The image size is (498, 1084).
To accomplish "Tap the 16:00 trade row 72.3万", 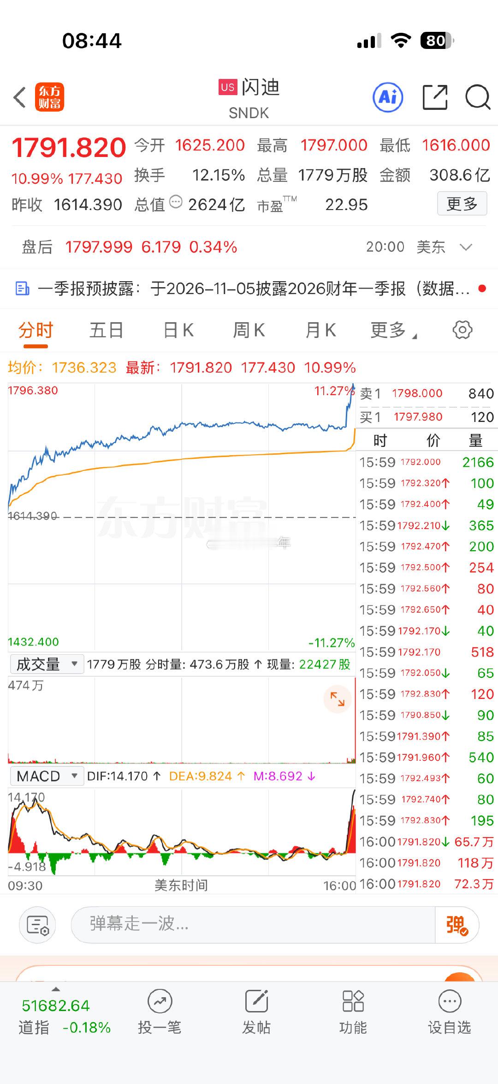I will (427, 884).
